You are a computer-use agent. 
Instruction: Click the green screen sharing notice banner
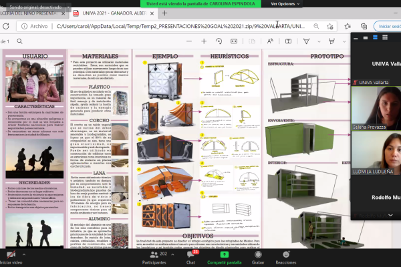click(200, 4)
